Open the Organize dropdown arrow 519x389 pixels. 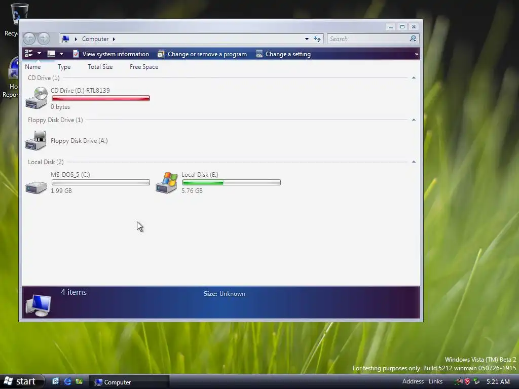(39, 53)
